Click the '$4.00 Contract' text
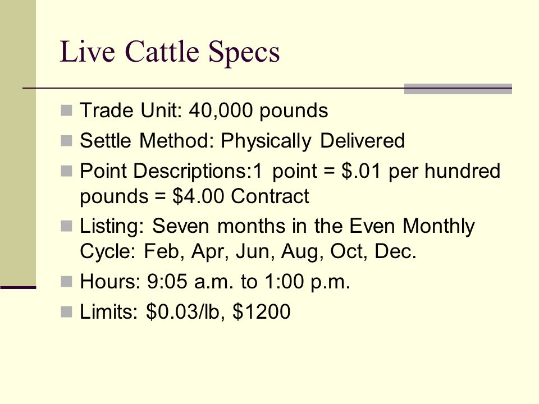 pos(241,196)
